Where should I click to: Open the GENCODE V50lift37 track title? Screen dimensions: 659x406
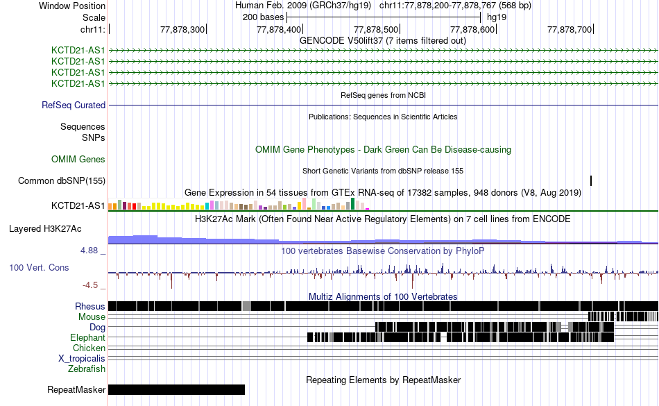point(383,41)
